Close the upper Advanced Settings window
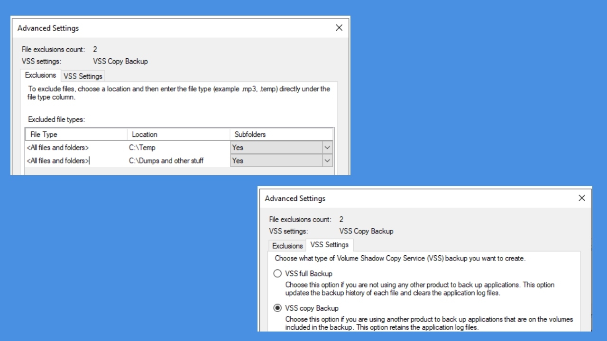Viewport: 607px width, 341px height. 339,28
